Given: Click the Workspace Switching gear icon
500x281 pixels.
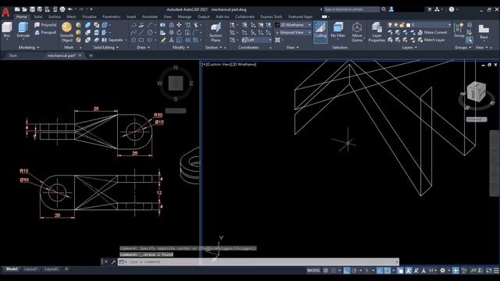Looking at the screenshot, I should pos(443,271).
